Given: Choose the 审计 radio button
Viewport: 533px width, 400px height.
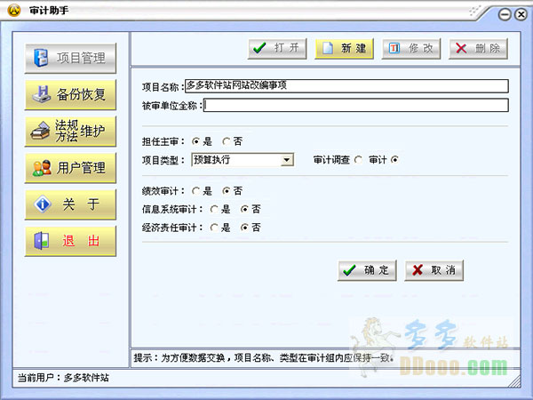Looking at the screenshot, I should coord(394,159).
